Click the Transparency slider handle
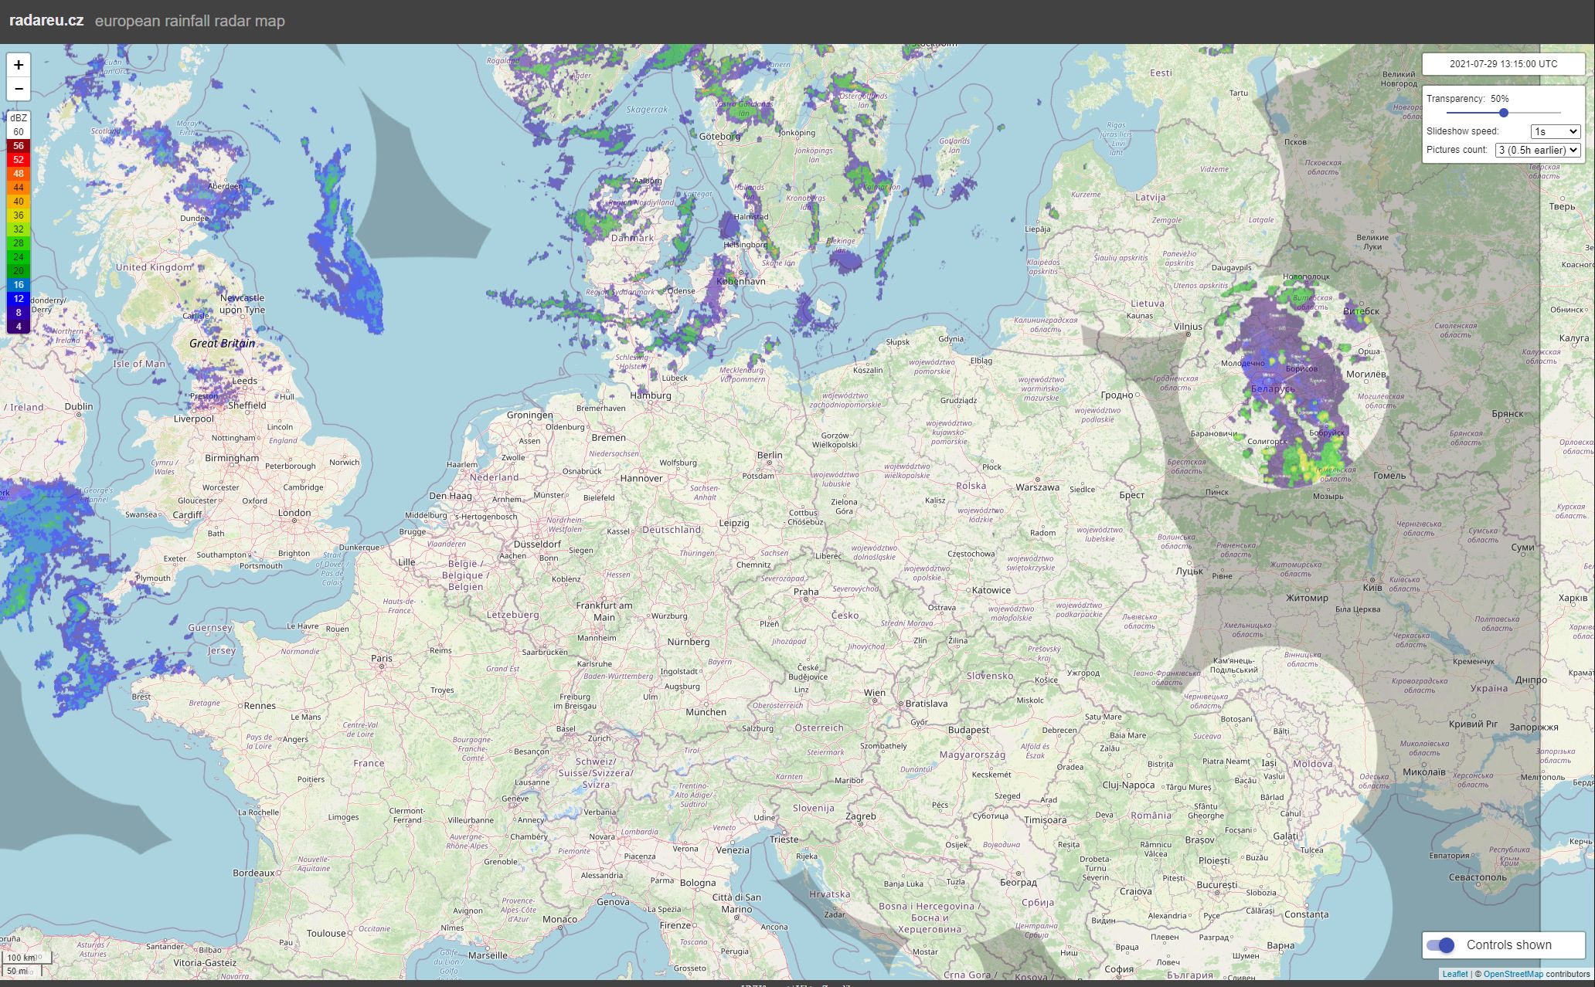The width and height of the screenshot is (1595, 987). pyautogui.click(x=1503, y=113)
